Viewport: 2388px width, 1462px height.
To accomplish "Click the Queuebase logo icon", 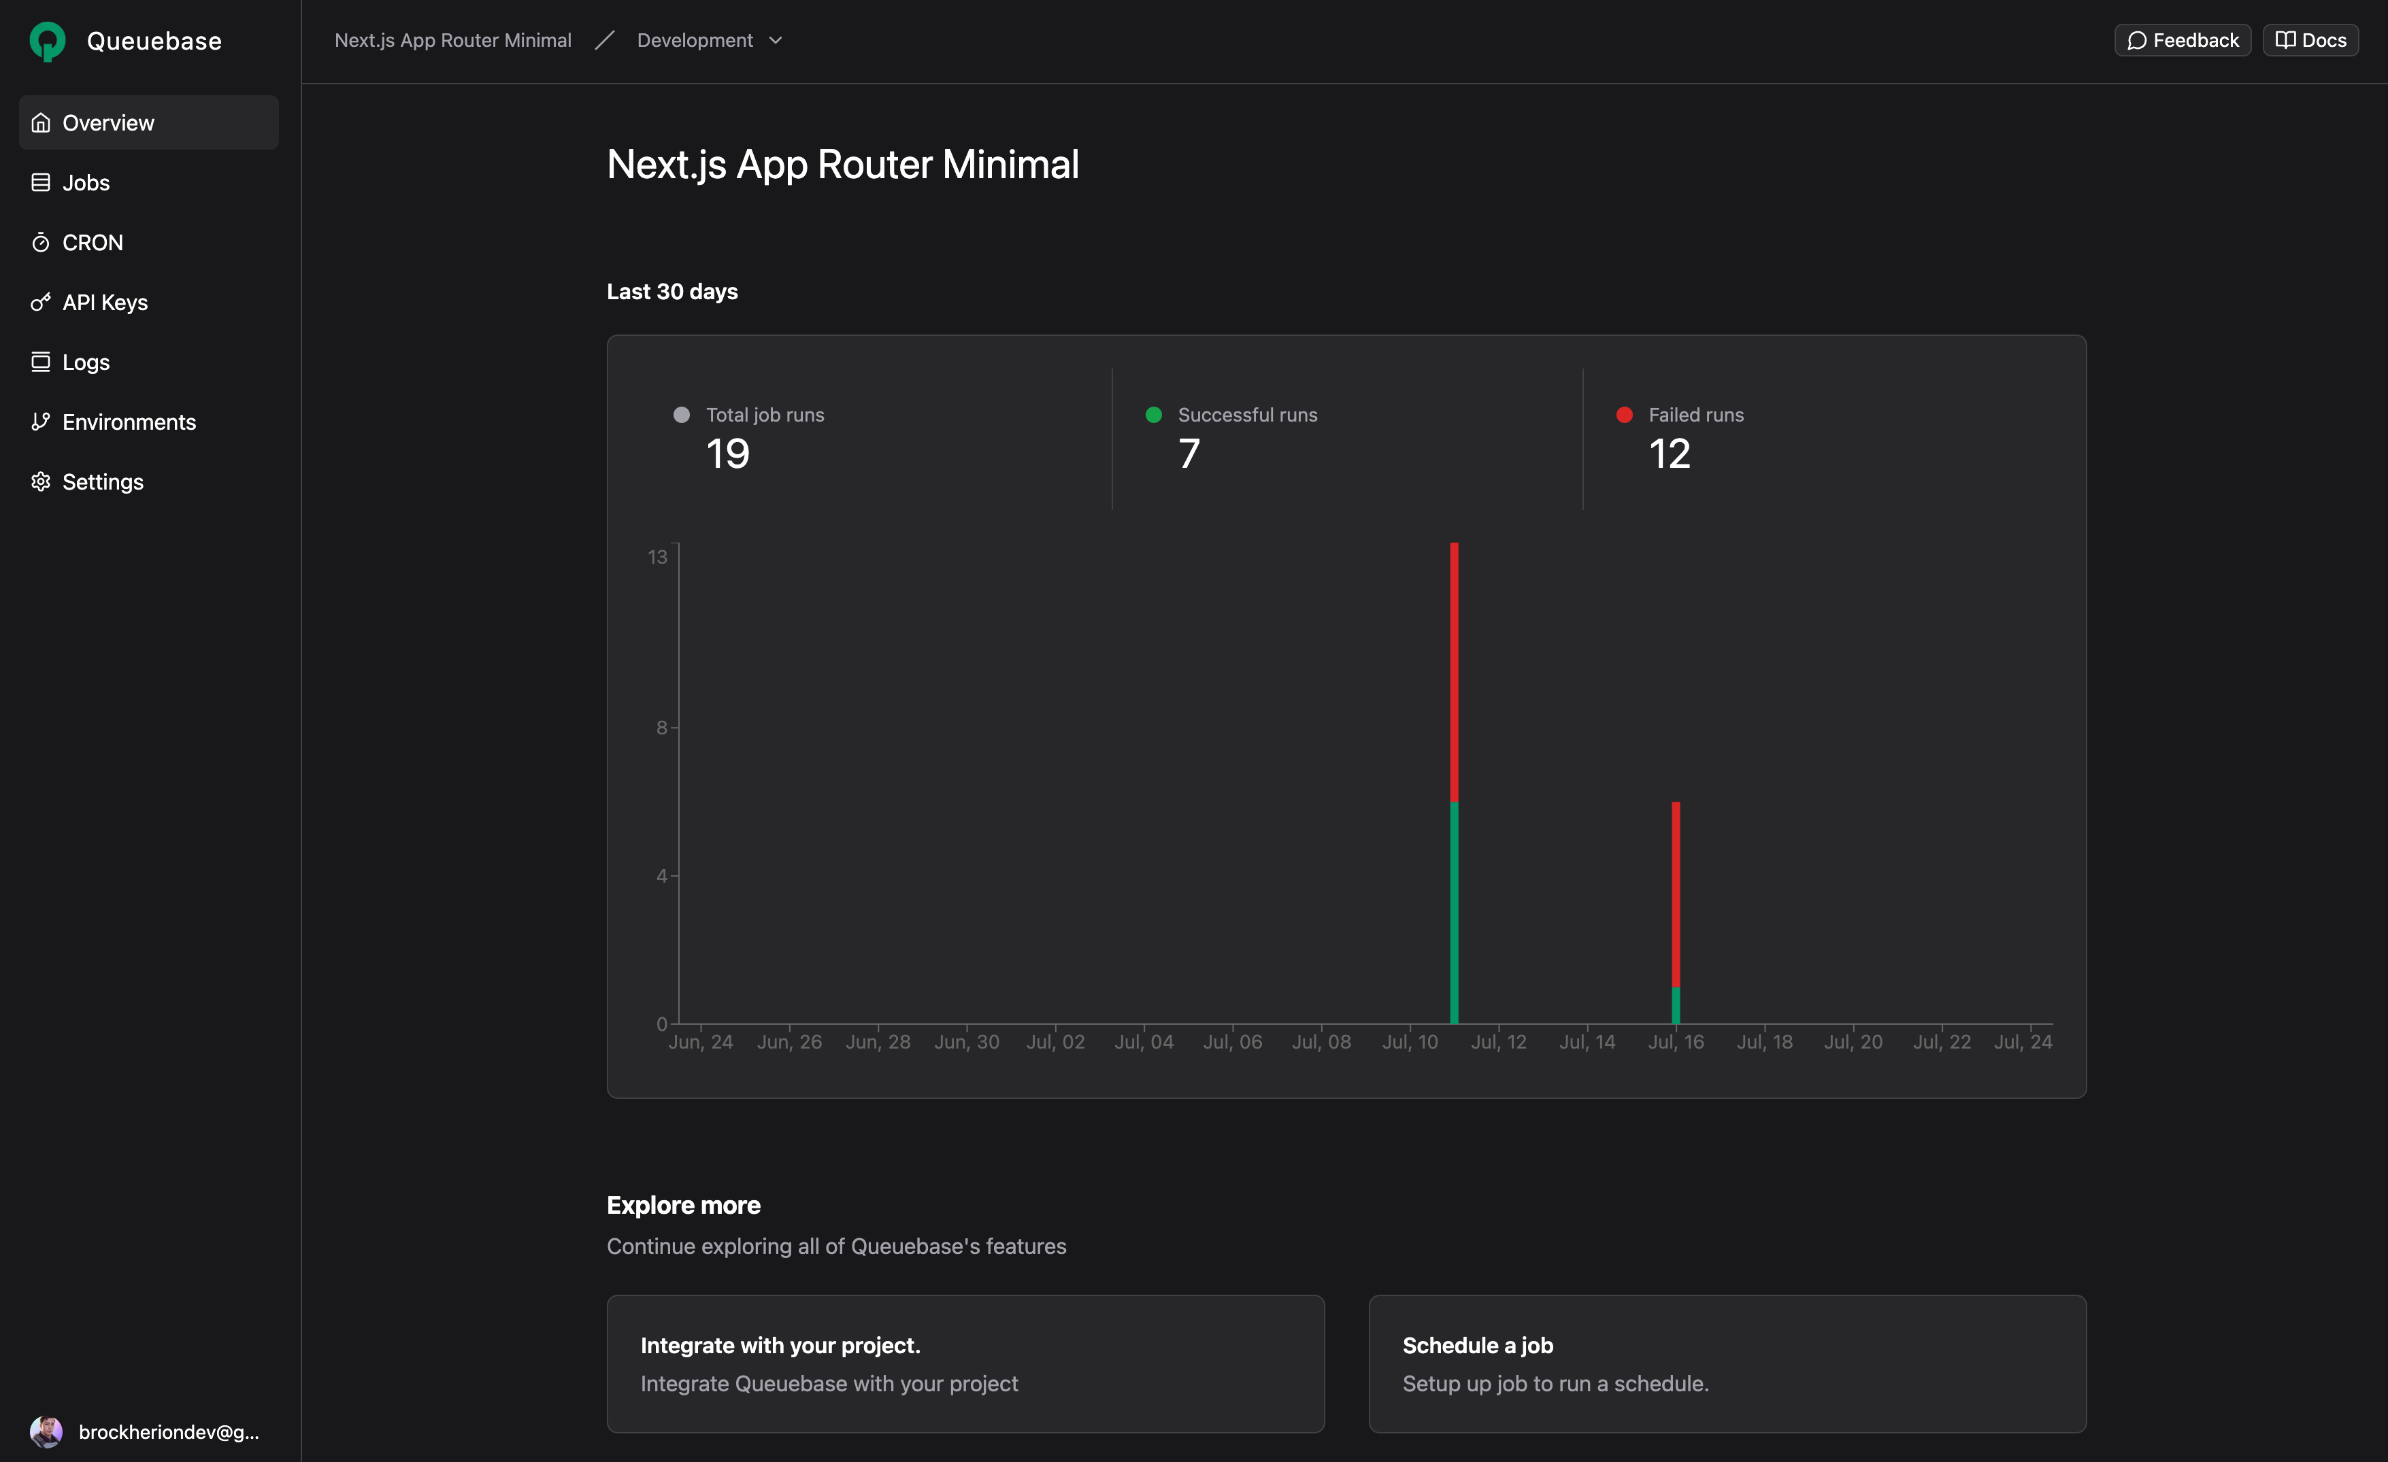I will pyautogui.click(x=46, y=41).
